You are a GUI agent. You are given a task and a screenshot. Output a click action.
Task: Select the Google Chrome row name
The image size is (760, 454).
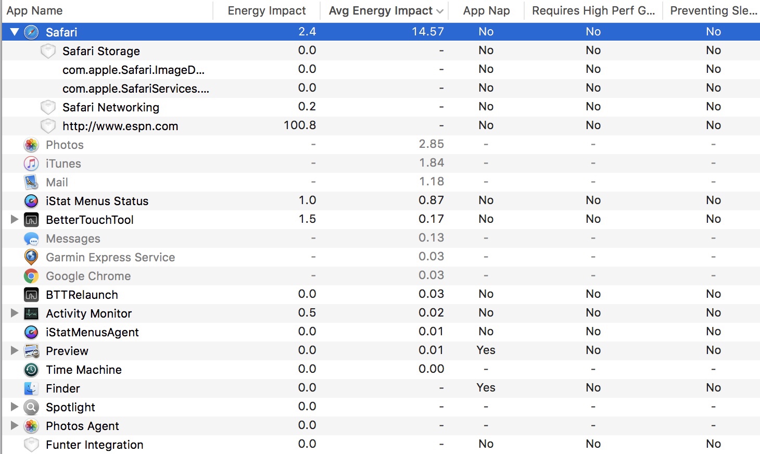88,276
